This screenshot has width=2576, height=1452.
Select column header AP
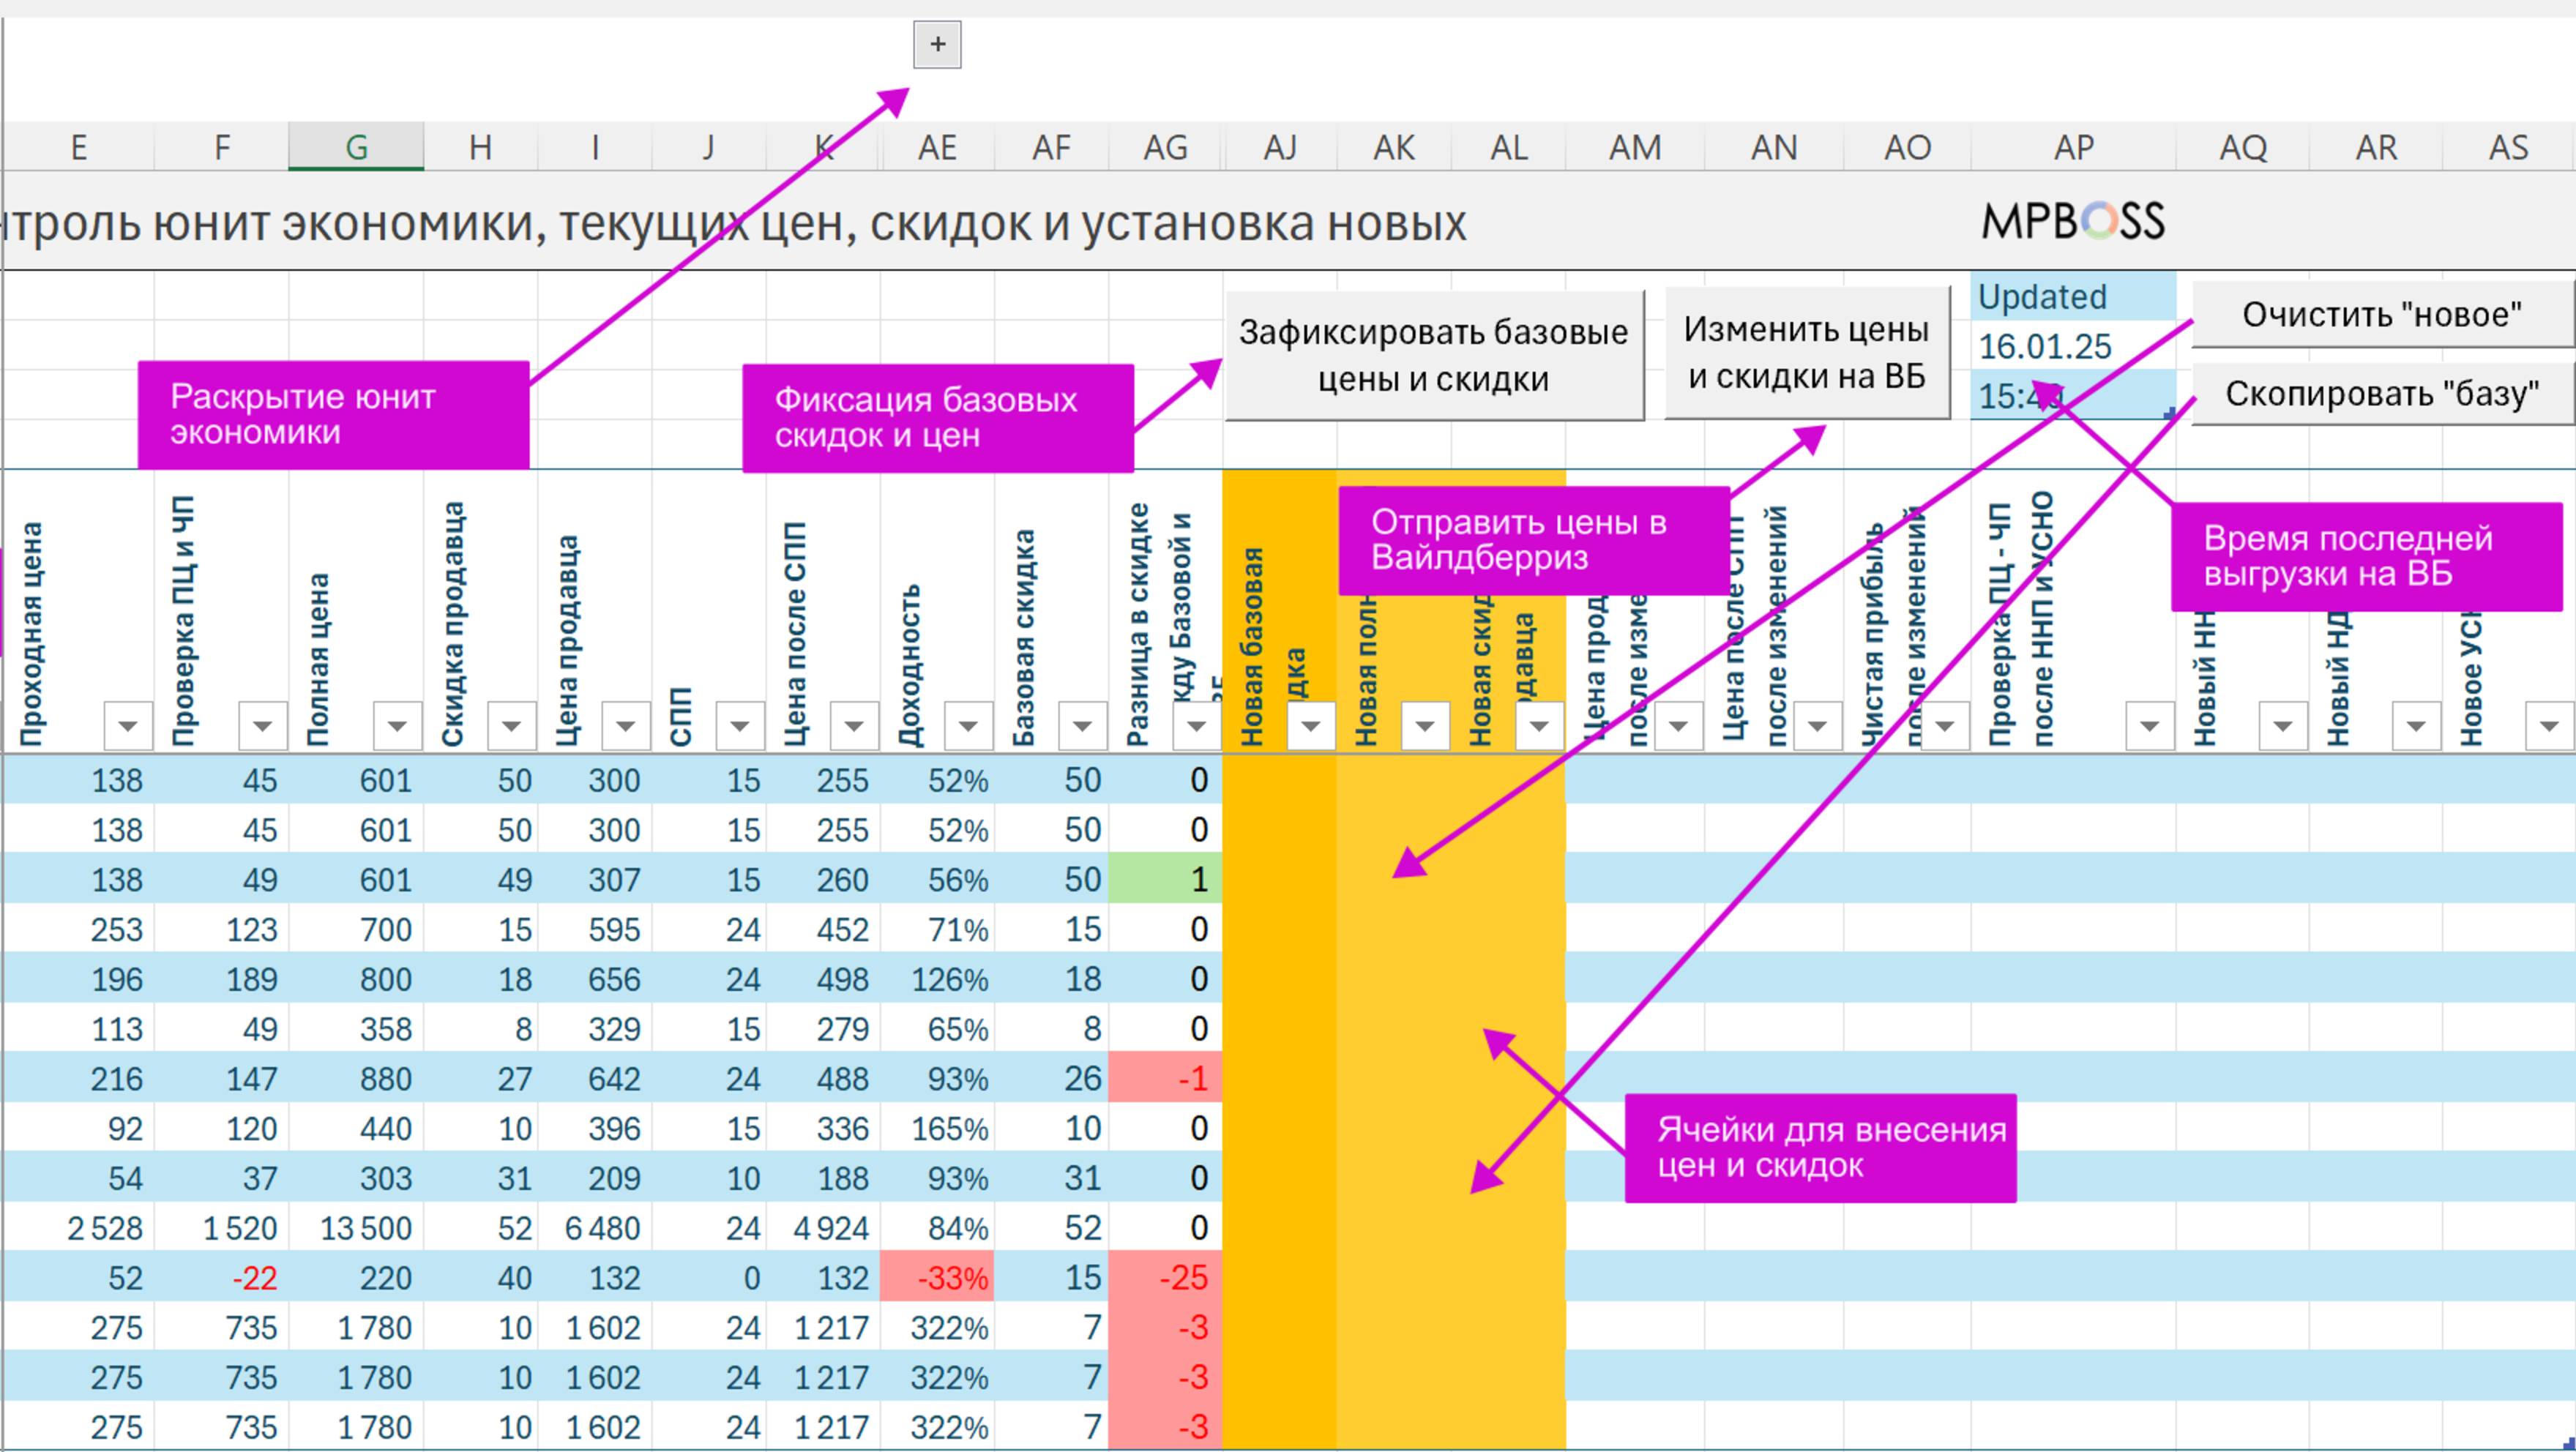coord(2073,148)
